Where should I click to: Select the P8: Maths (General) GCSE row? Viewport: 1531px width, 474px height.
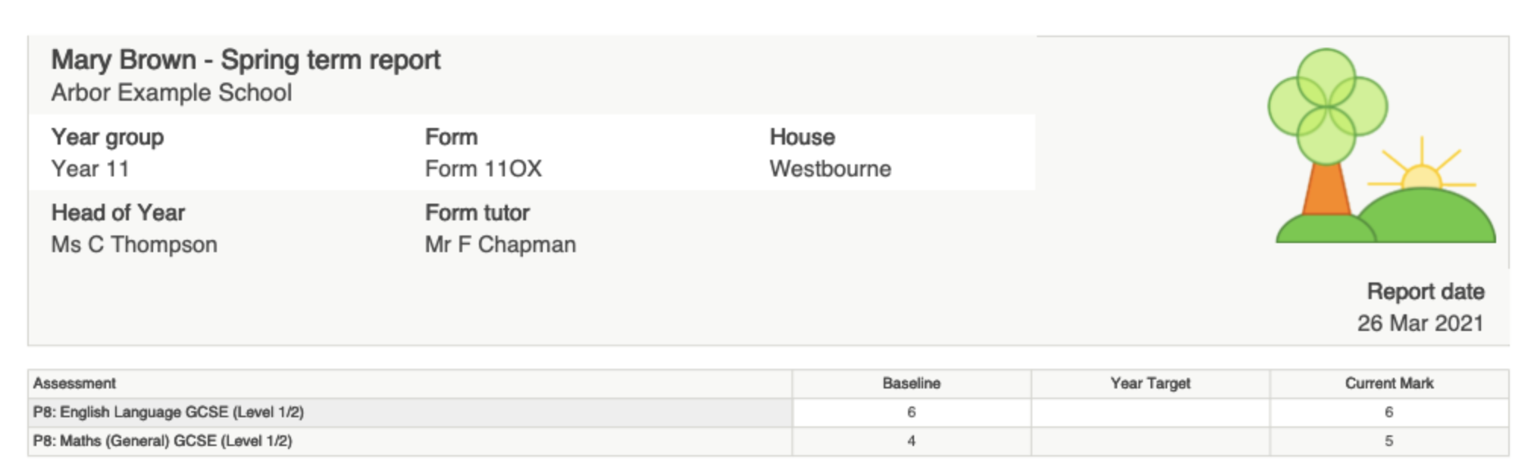coord(162,441)
